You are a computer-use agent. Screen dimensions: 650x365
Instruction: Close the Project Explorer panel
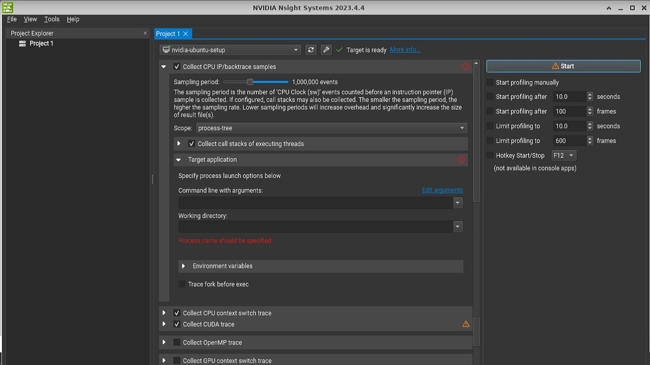click(145, 33)
